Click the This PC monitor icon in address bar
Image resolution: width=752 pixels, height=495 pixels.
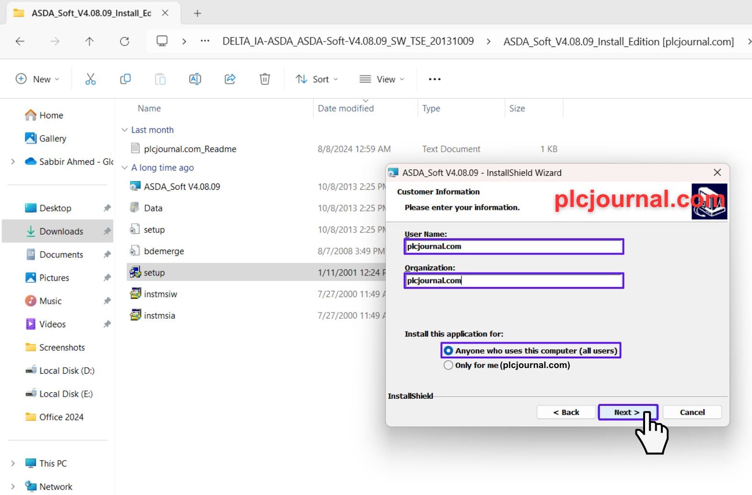click(x=162, y=41)
